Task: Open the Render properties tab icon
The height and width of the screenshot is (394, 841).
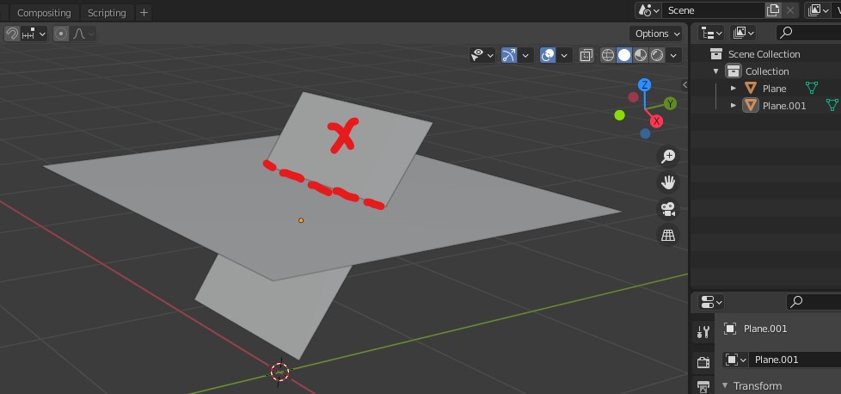Action: click(x=703, y=362)
